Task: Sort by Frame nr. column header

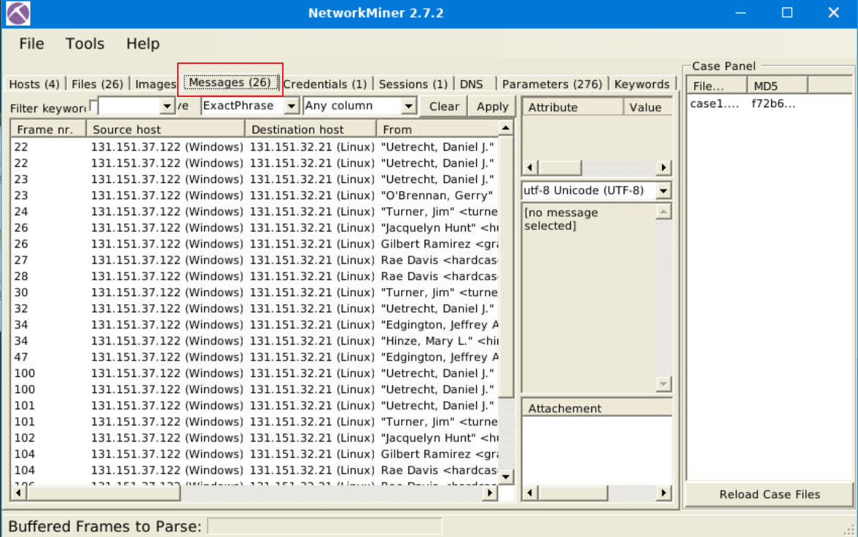Action: click(x=48, y=130)
